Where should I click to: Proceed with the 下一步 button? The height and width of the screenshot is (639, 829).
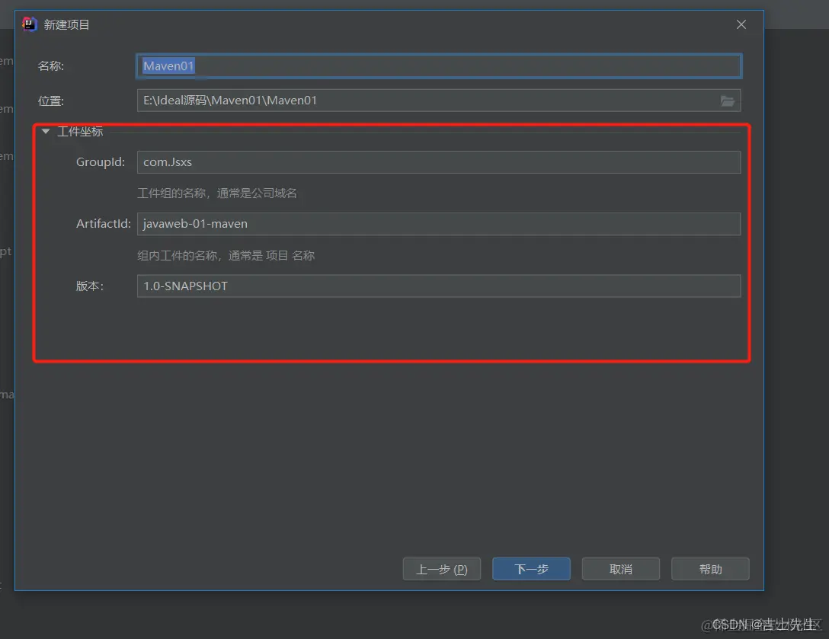point(531,569)
